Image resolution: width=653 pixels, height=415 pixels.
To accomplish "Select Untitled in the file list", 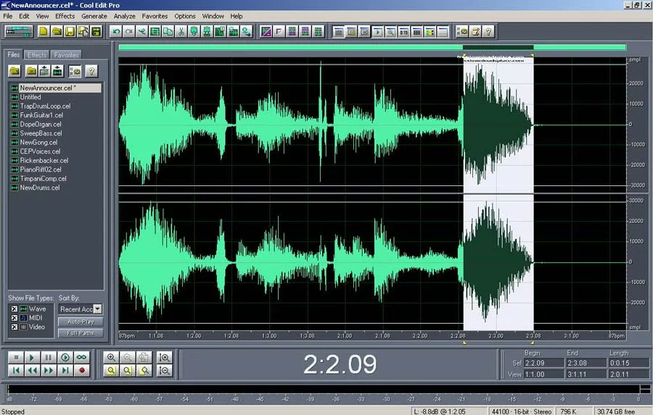I will pos(30,97).
